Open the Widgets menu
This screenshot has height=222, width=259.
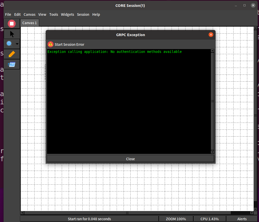[67, 14]
